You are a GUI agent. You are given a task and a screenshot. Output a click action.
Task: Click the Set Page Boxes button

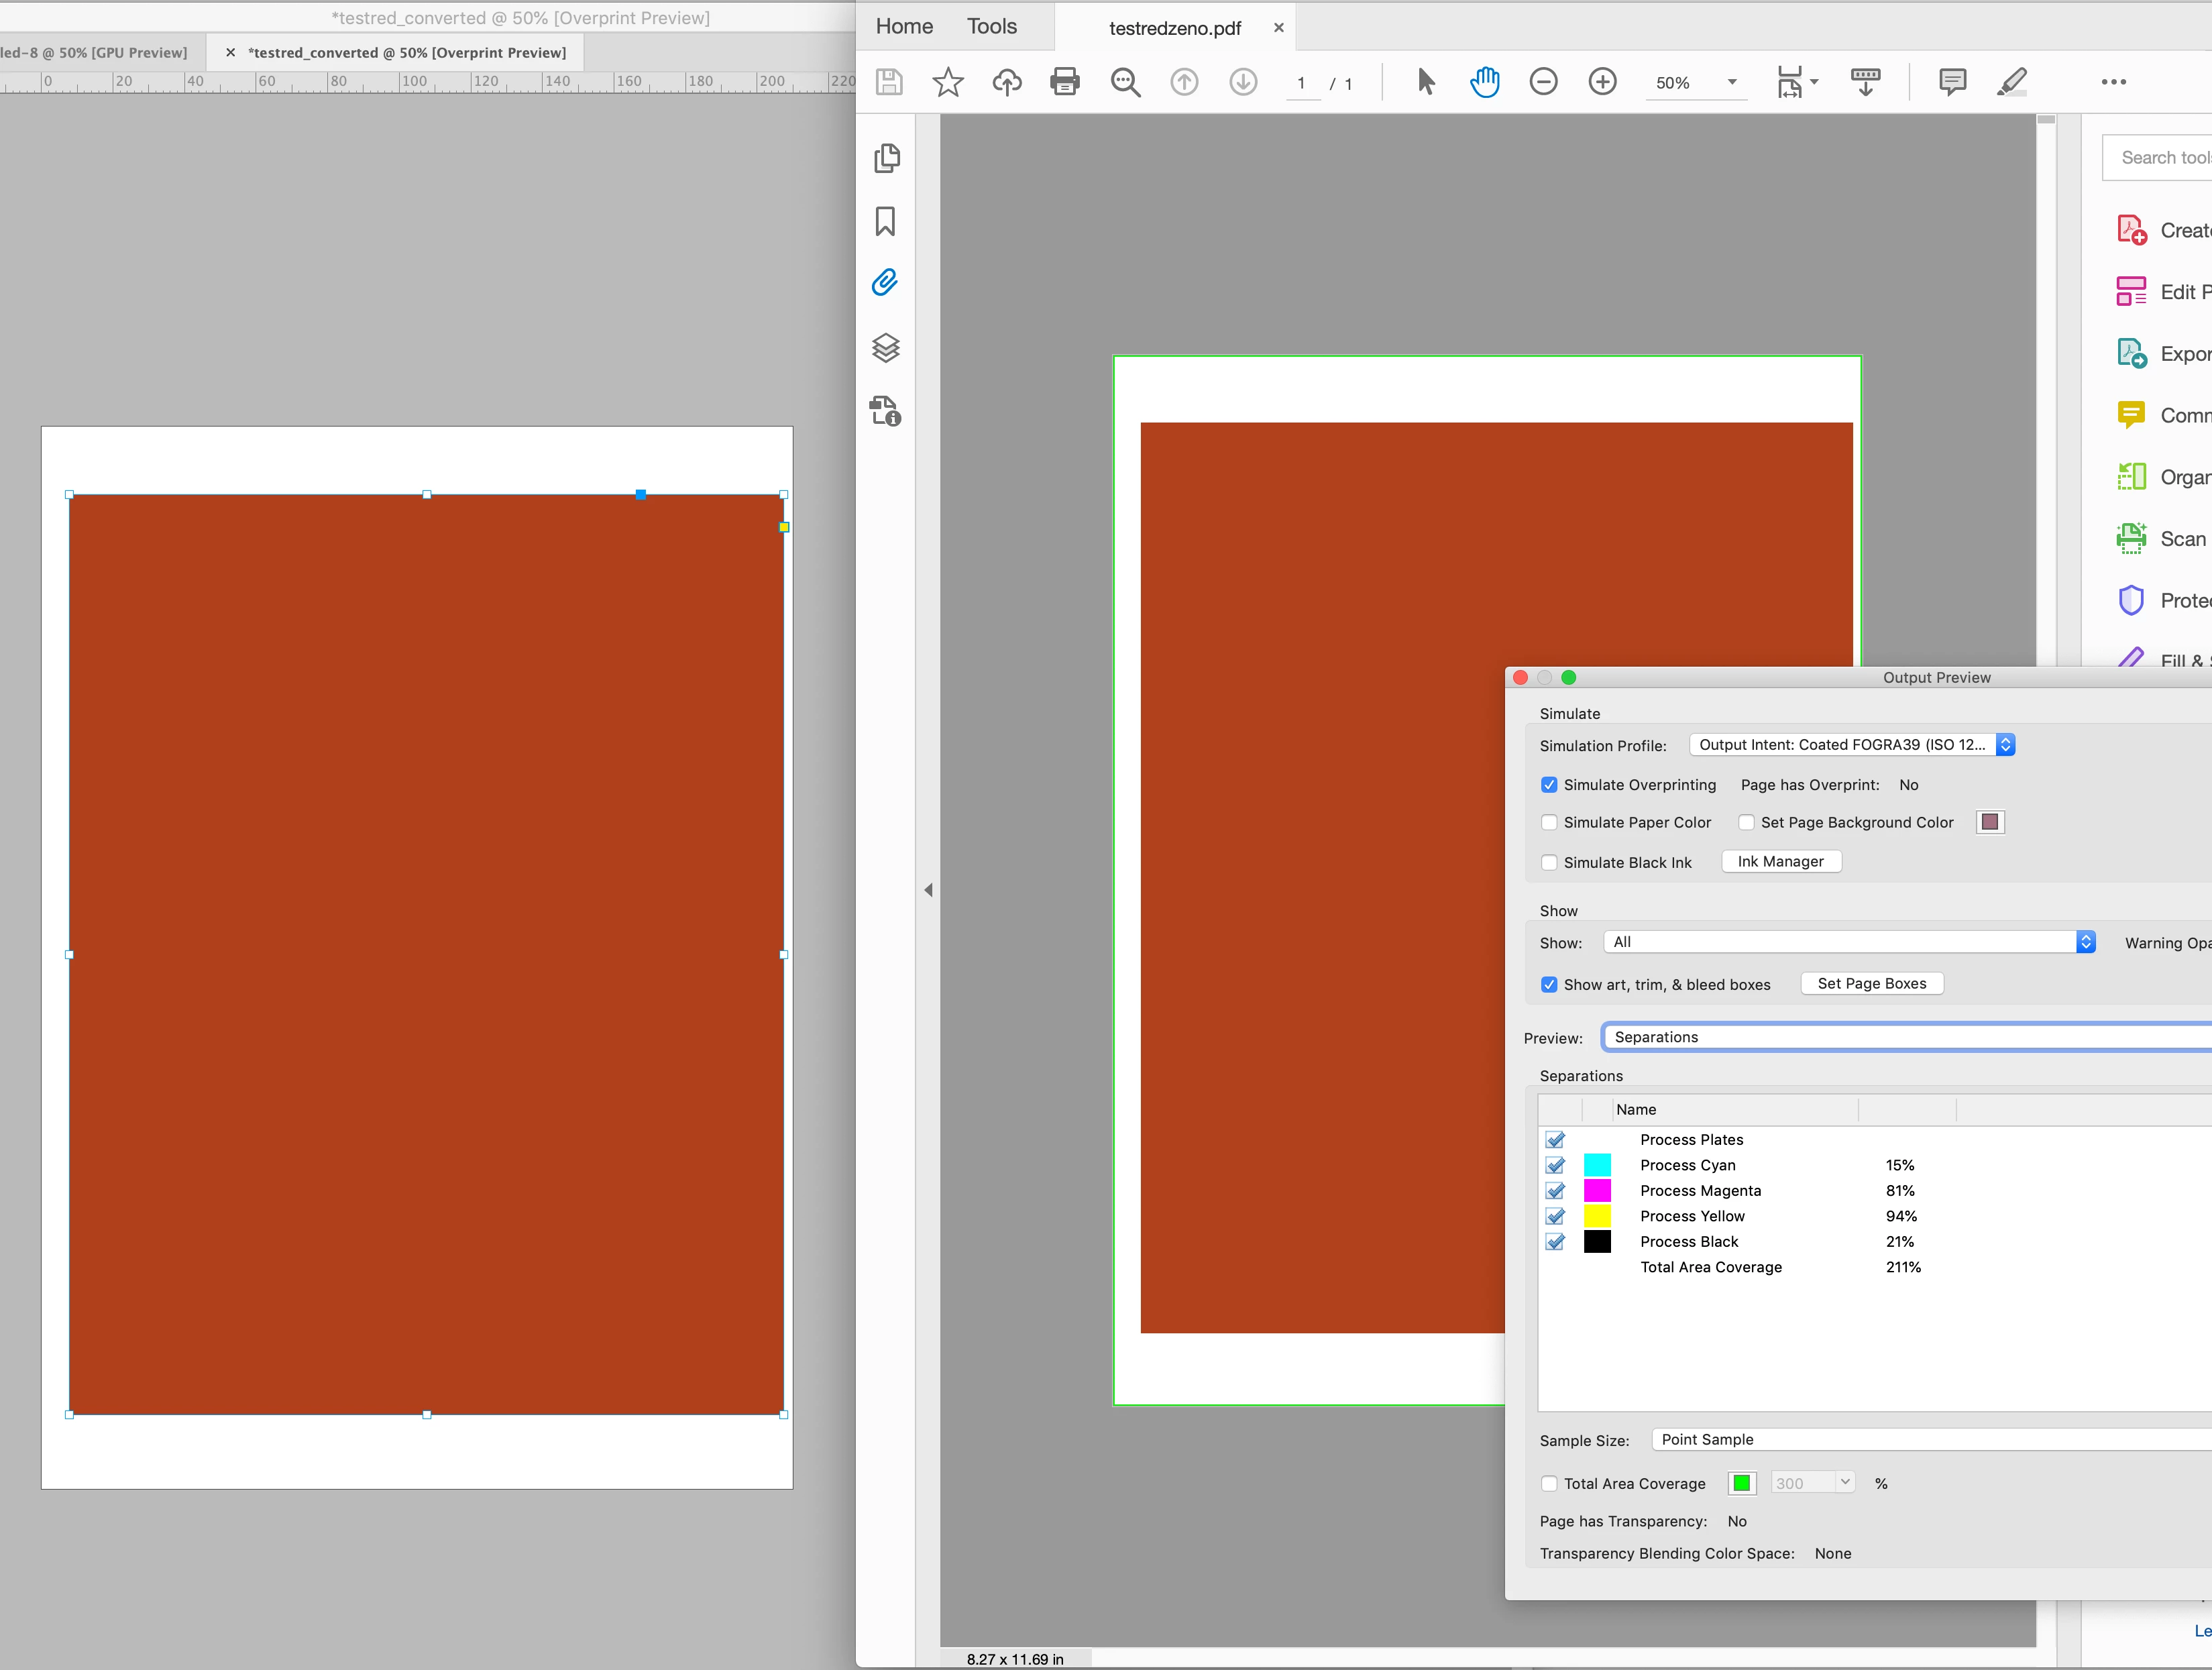1871,984
